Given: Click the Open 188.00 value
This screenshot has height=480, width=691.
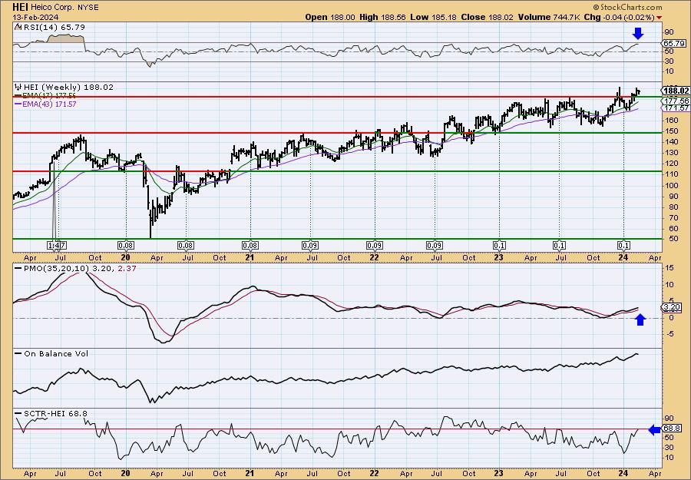Looking at the screenshot, I should (x=330, y=17).
